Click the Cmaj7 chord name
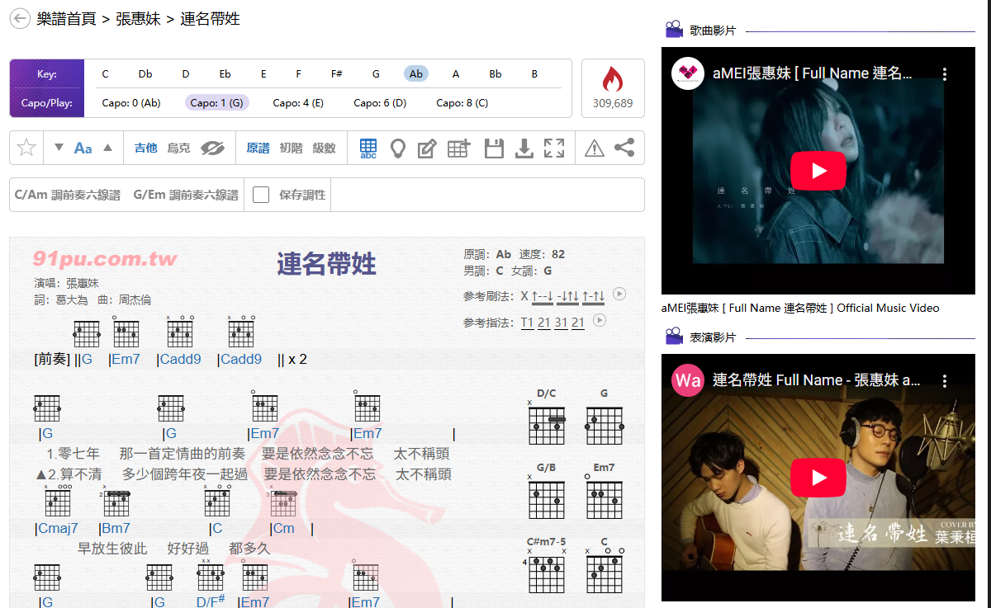The width and height of the screenshot is (991, 608). point(58,529)
